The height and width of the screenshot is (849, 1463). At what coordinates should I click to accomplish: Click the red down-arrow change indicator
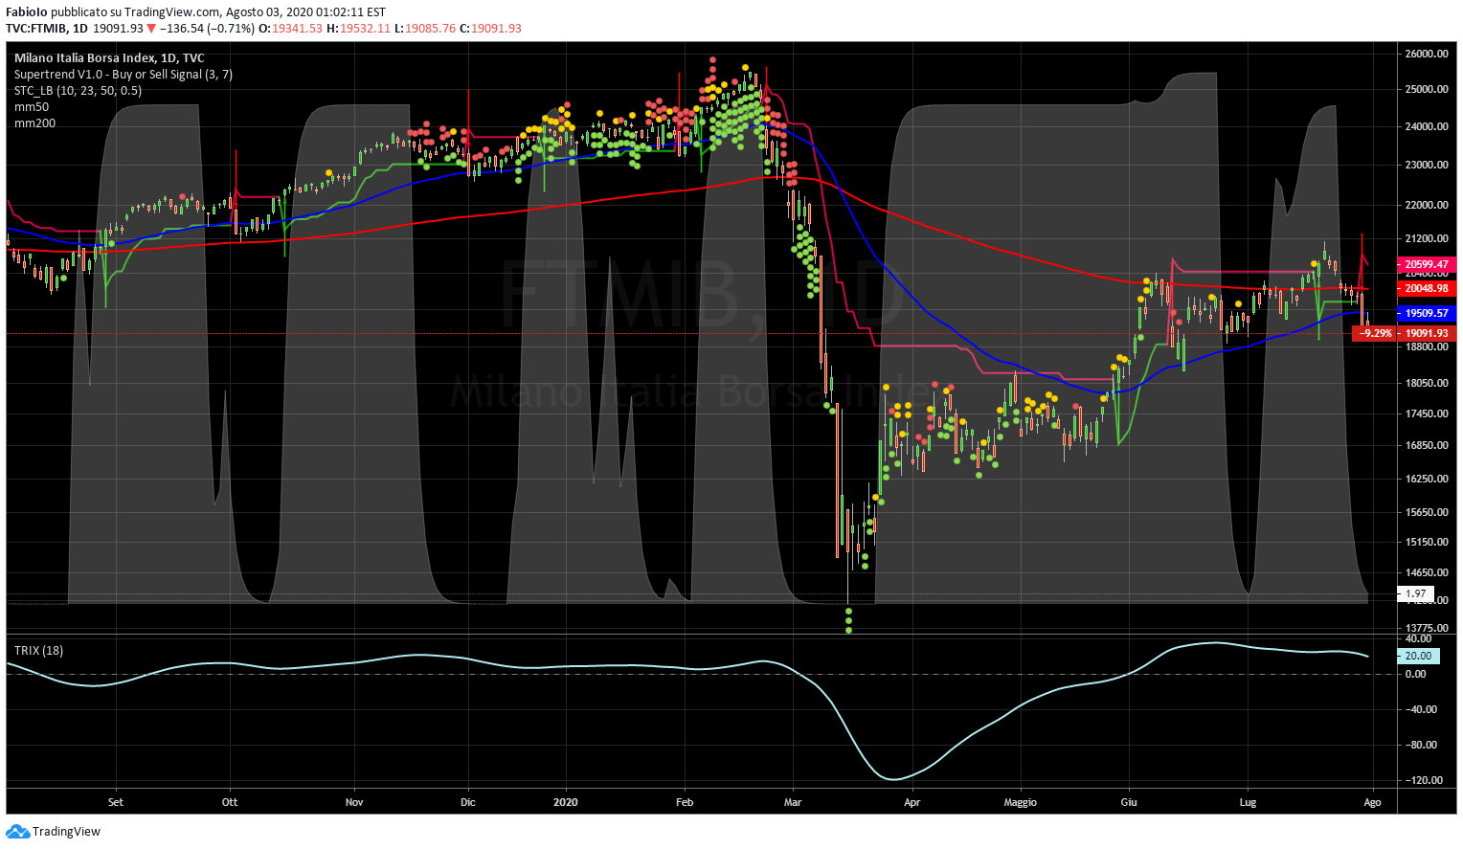(x=150, y=29)
